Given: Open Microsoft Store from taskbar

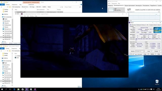Looking at the screenshot, I should pos(23,89).
